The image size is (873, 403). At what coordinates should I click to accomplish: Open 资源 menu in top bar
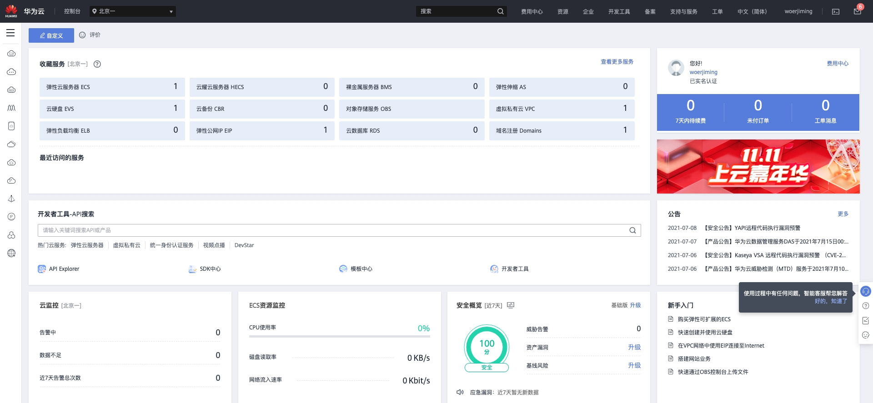point(563,12)
